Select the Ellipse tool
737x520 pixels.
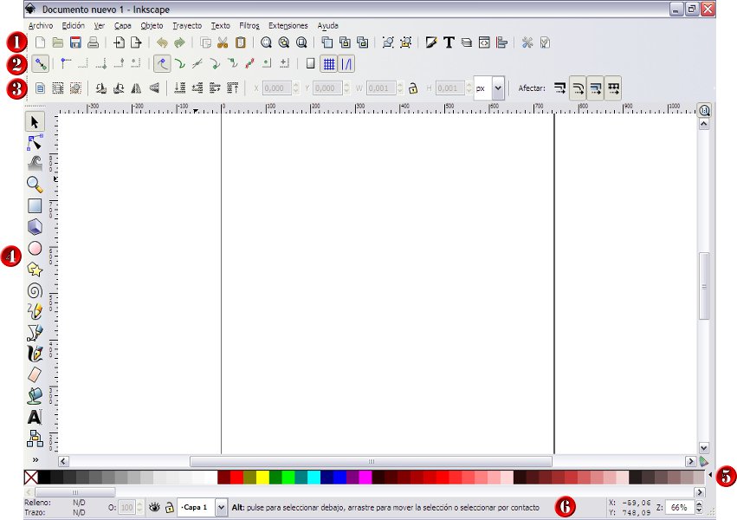pyautogui.click(x=35, y=249)
